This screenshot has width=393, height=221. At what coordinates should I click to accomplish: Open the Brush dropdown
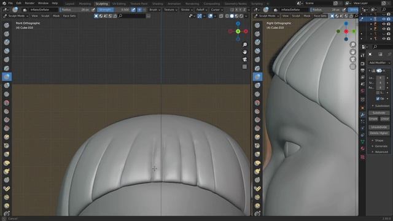[154, 10]
